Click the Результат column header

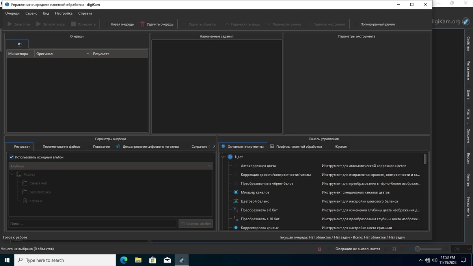tap(120, 54)
